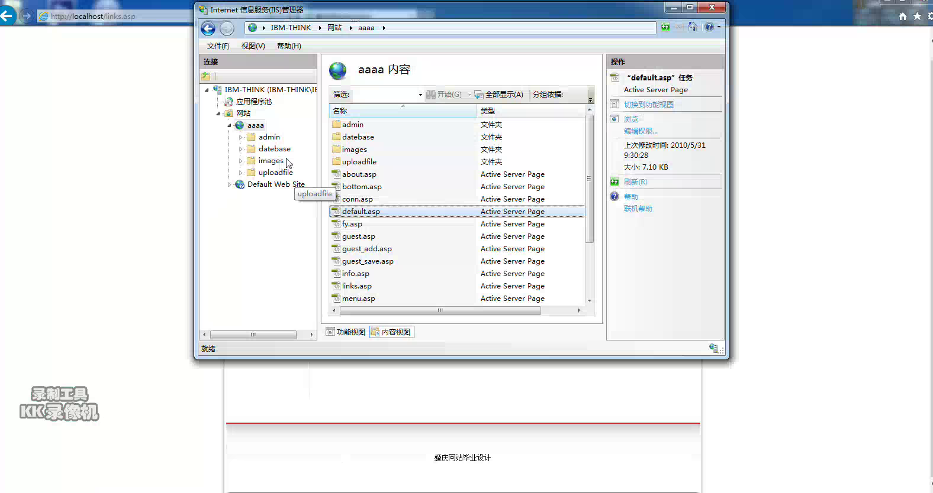Screen dimensions: 933x493
Task: Collapse the aaaa site tree node
Action: 230,125
